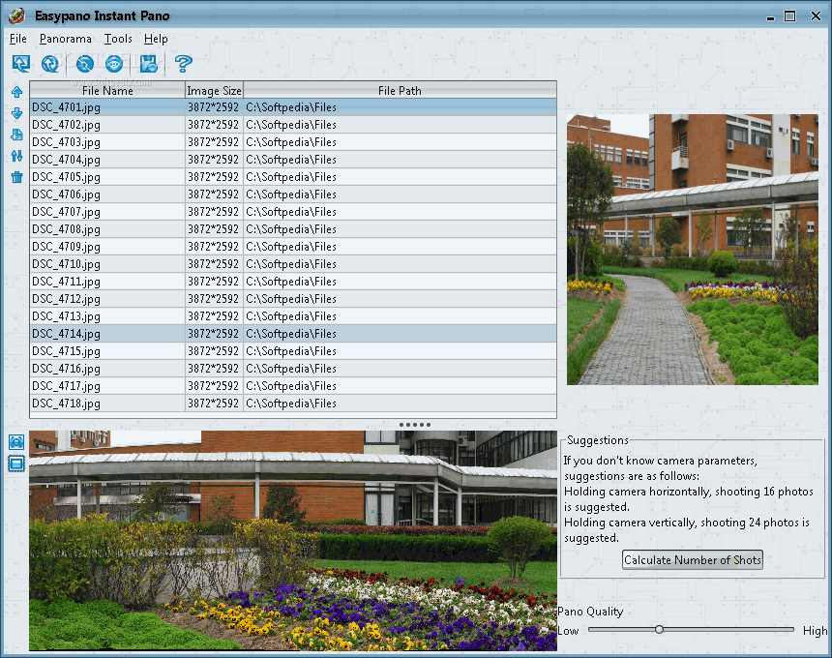Select the DSC_4705.jpg row
Viewport: 832px width, 658px height.
pyautogui.click(x=293, y=177)
